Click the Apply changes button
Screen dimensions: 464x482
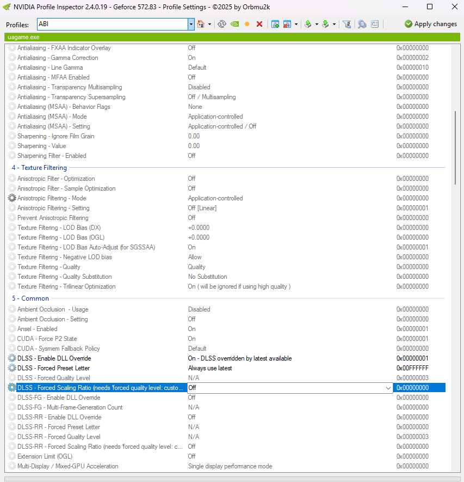click(x=430, y=24)
